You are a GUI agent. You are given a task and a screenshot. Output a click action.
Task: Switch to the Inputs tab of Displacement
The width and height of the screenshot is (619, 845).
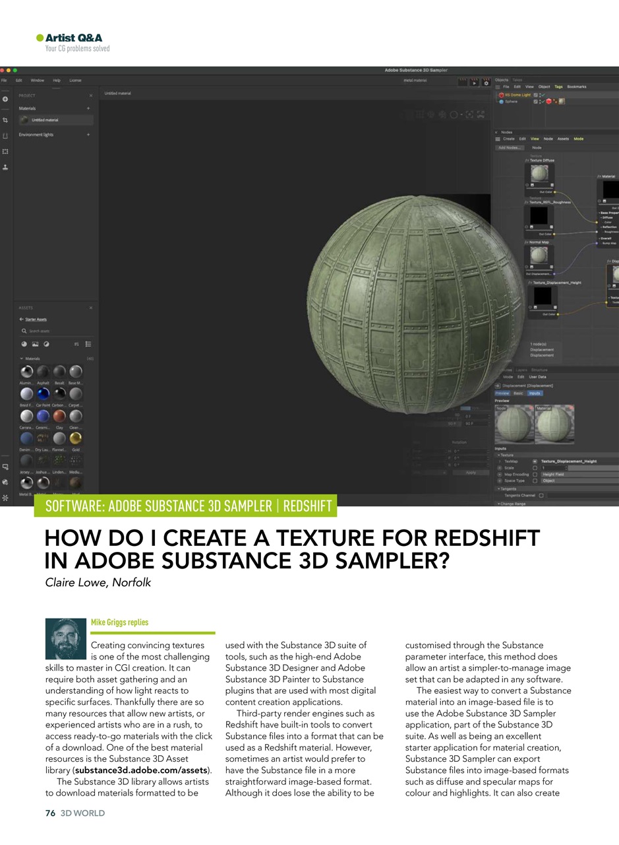coord(535,393)
